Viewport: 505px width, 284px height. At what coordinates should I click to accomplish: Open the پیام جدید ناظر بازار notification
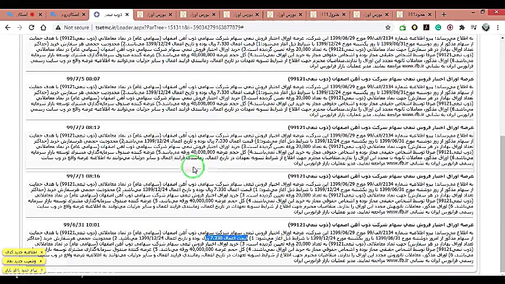pos(21,270)
